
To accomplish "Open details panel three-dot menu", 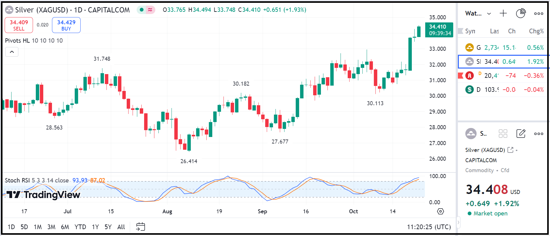I will 538,134.
